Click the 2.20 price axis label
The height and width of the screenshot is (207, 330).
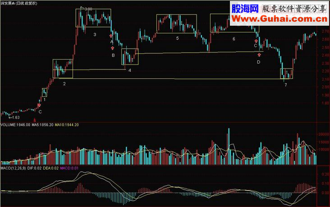point(325,71)
